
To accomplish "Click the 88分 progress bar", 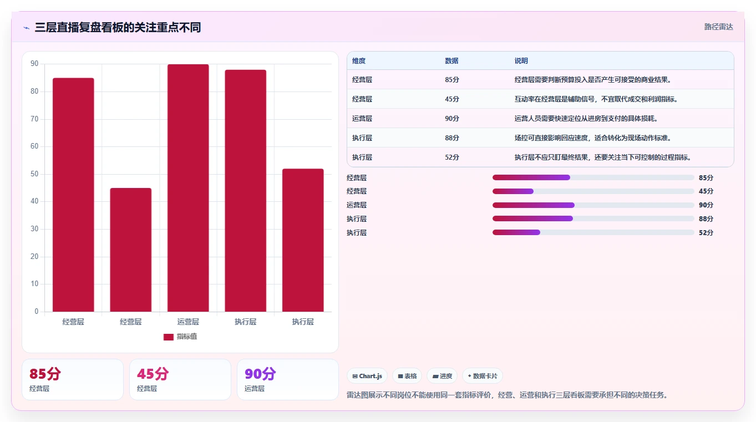I will pyautogui.click(x=593, y=218).
